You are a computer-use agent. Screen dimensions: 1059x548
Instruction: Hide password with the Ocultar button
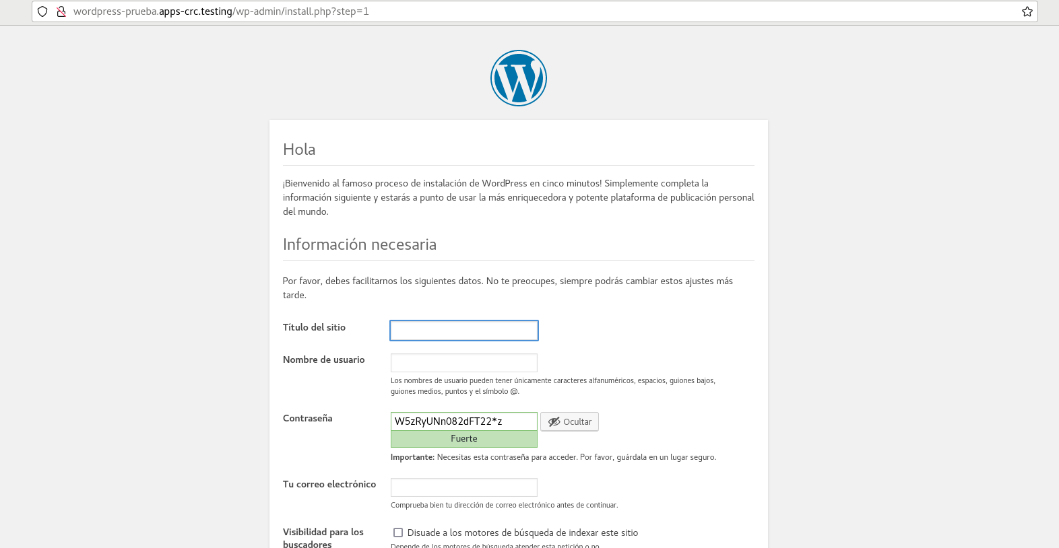[569, 421]
